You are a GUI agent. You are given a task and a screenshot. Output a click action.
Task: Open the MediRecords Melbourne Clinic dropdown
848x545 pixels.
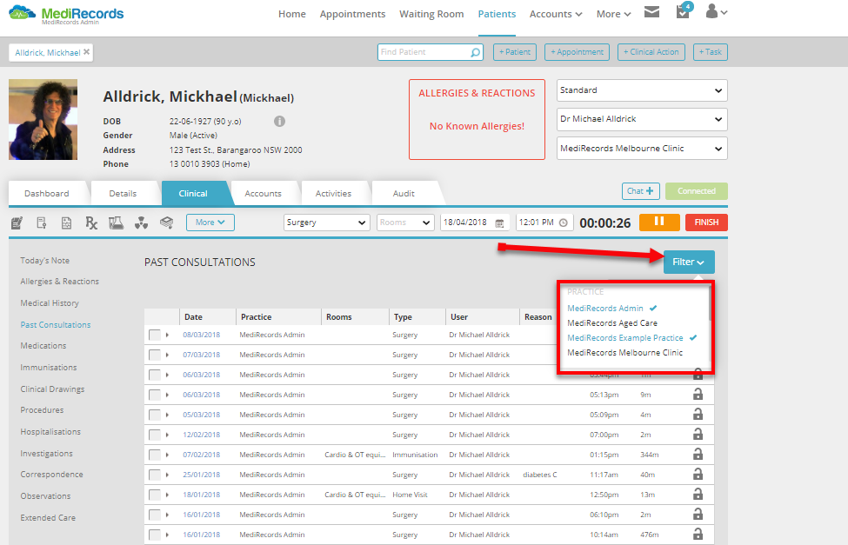click(642, 148)
